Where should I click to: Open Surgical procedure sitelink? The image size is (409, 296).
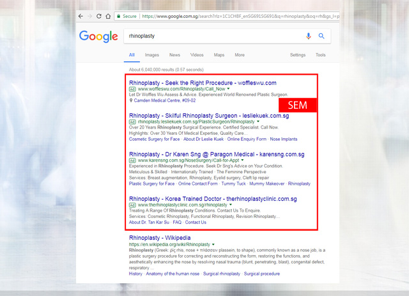[262, 274]
